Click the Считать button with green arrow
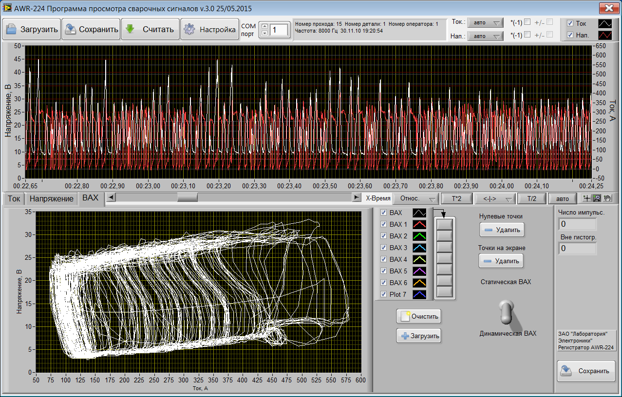The width and height of the screenshot is (622, 397). 150,29
